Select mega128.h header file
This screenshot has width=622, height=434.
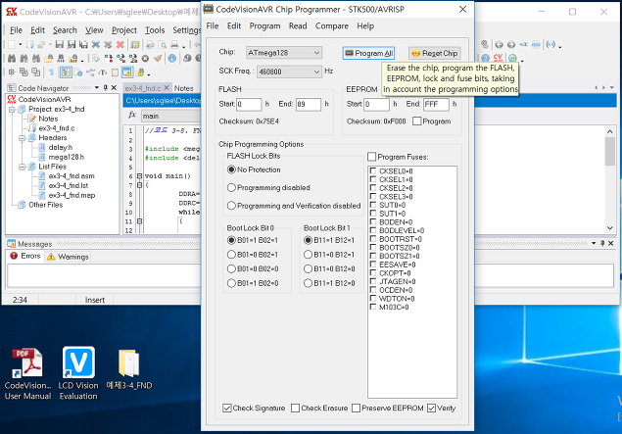(x=67, y=157)
